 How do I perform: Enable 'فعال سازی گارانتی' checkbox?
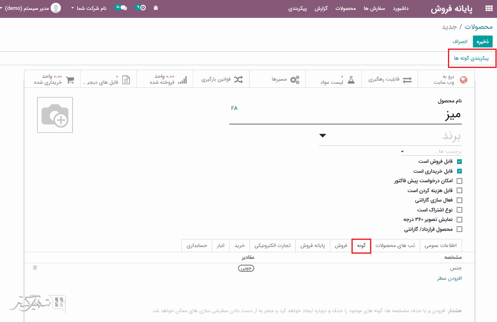459,200
